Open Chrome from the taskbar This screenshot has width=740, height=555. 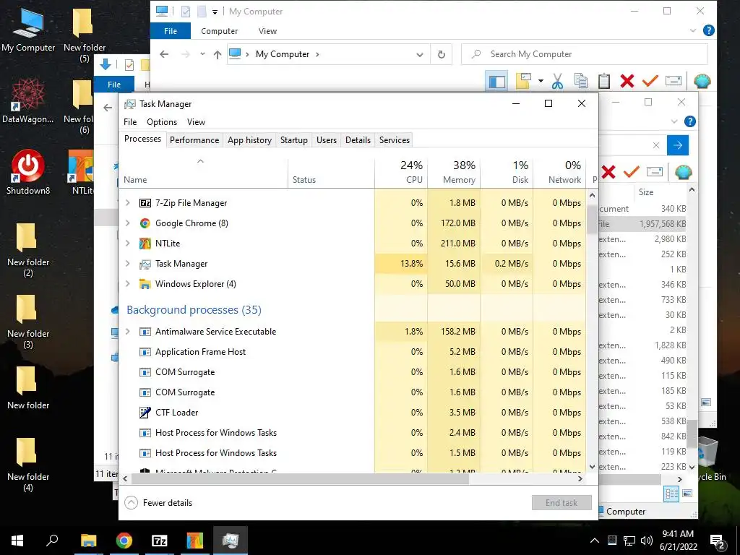[x=124, y=541]
